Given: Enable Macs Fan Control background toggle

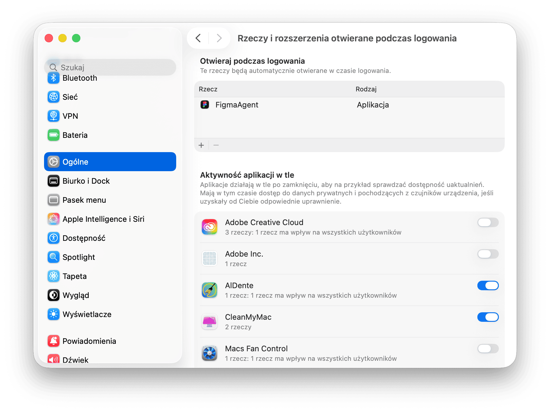Looking at the screenshot, I should pyautogui.click(x=488, y=349).
